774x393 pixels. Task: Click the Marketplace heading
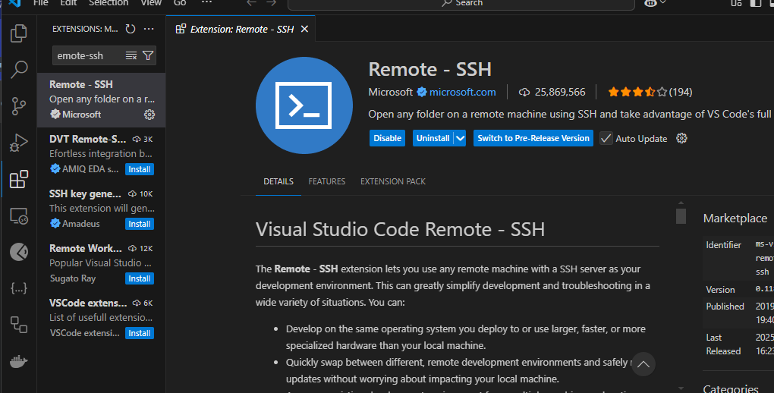point(735,219)
